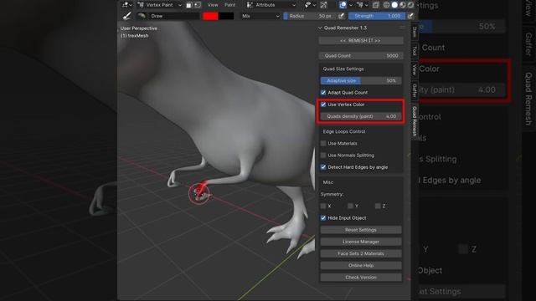Open the Vertex Paint mode dropdown
The height and width of the screenshot is (301, 536).
[x=159, y=5]
